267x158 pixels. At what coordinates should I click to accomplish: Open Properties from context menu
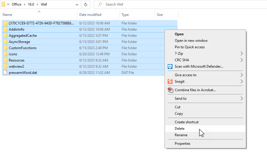(182, 144)
